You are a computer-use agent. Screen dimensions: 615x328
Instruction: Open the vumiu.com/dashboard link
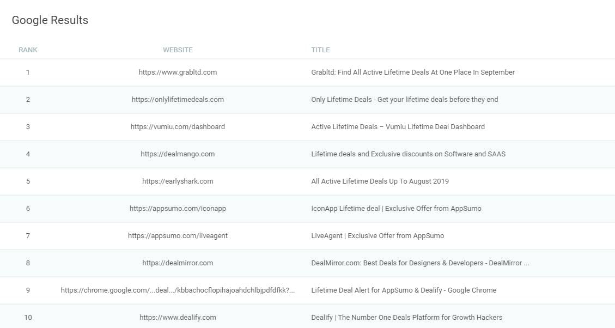[x=178, y=126]
